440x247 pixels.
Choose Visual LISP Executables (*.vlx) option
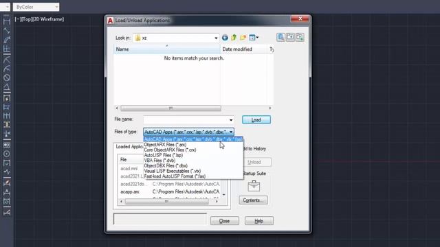point(173,171)
